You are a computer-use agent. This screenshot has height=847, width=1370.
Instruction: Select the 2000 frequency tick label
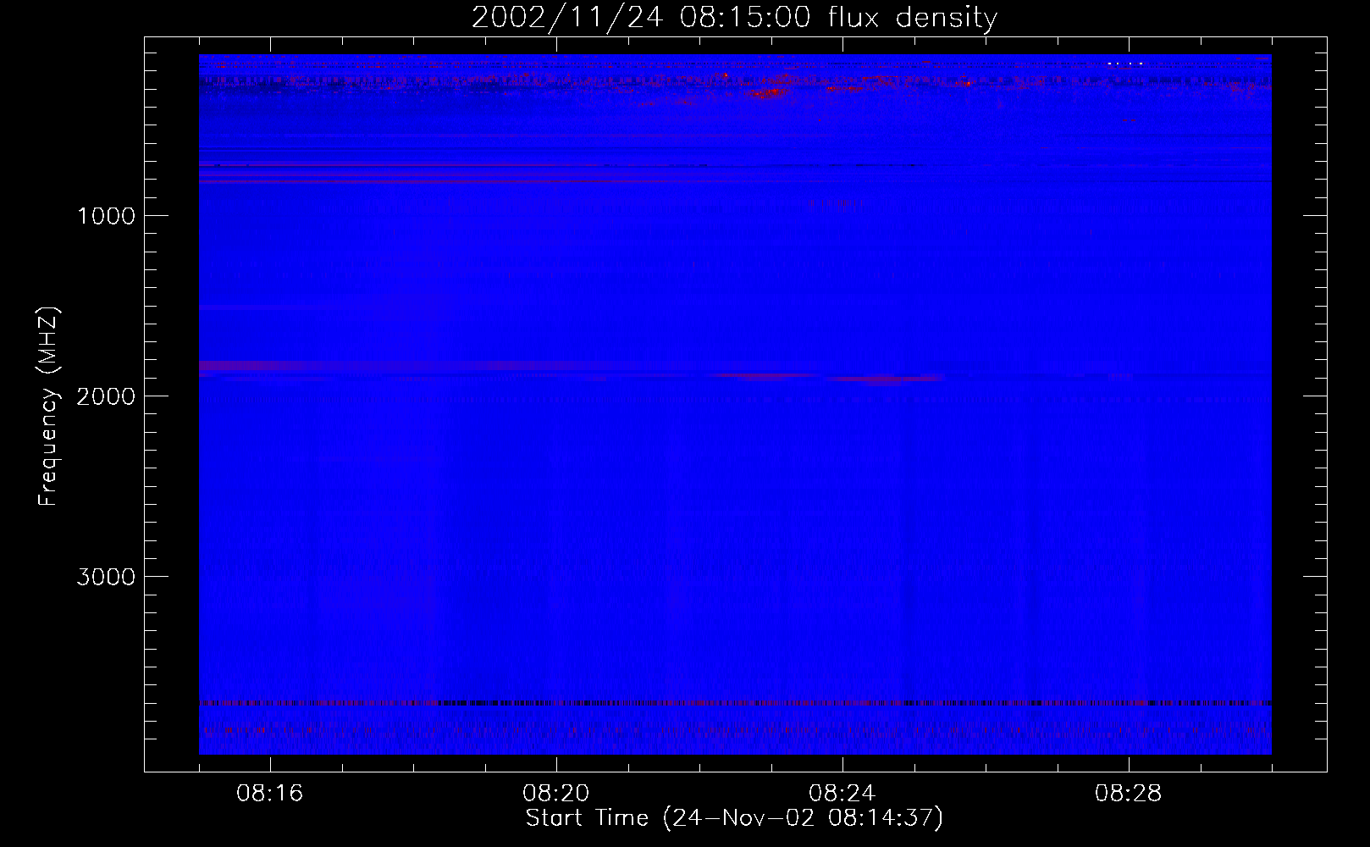click(x=106, y=396)
